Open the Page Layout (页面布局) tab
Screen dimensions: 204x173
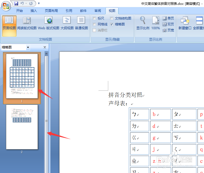(x=51, y=11)
